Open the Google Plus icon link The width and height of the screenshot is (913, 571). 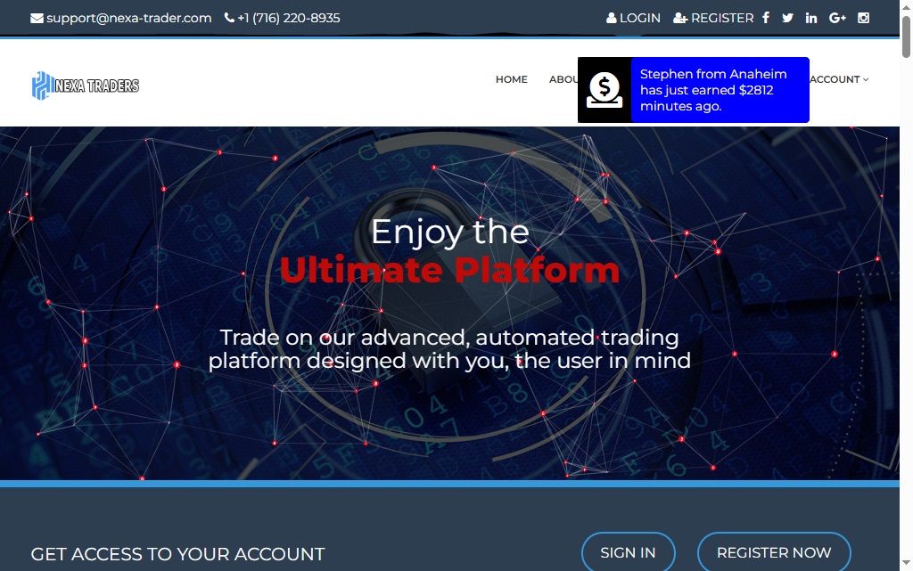(x=837, y=18)
